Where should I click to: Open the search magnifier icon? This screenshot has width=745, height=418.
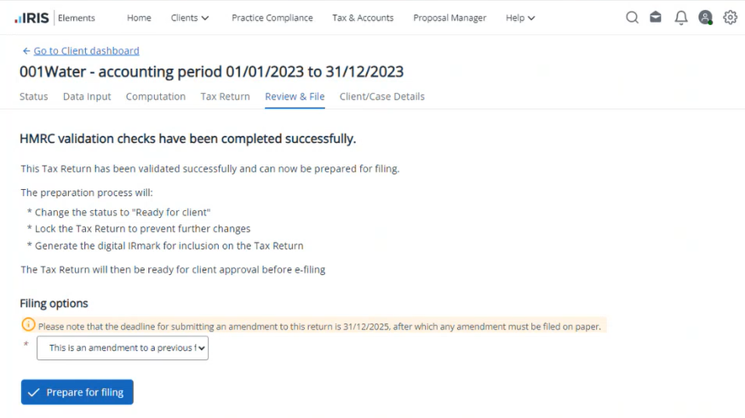point(632,18)
